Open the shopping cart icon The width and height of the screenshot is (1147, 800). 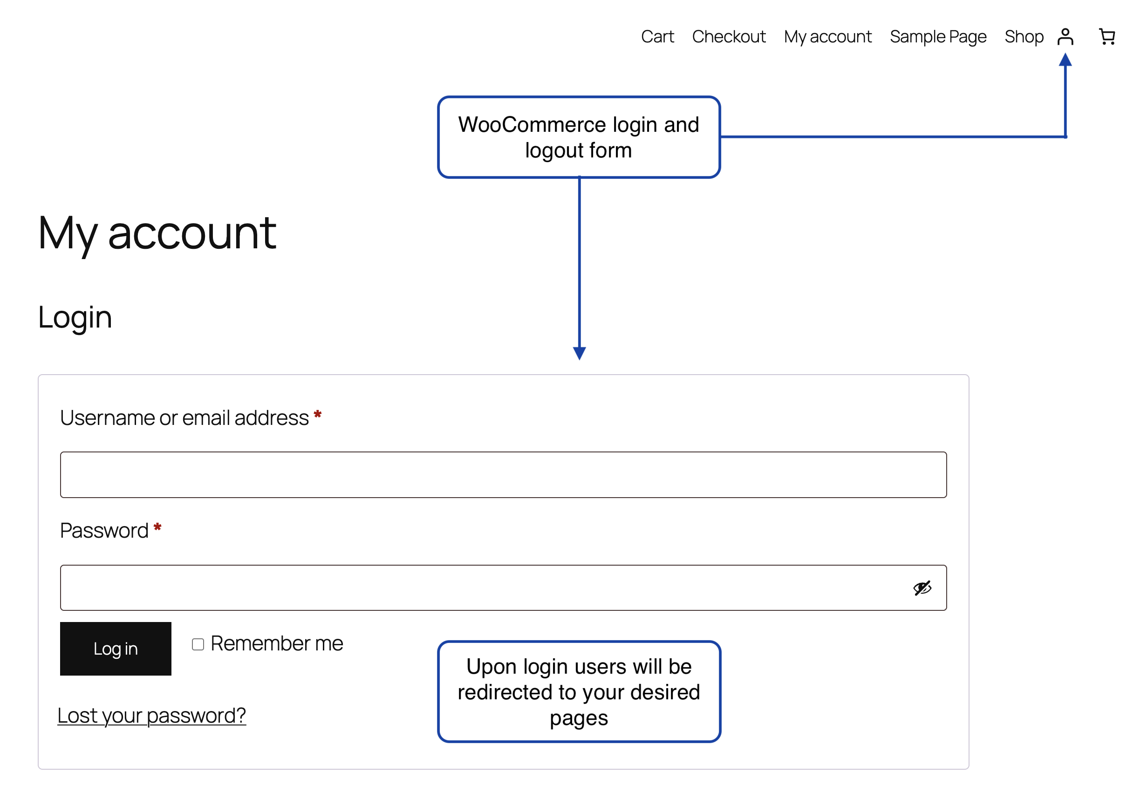(x=1106, y=35)
